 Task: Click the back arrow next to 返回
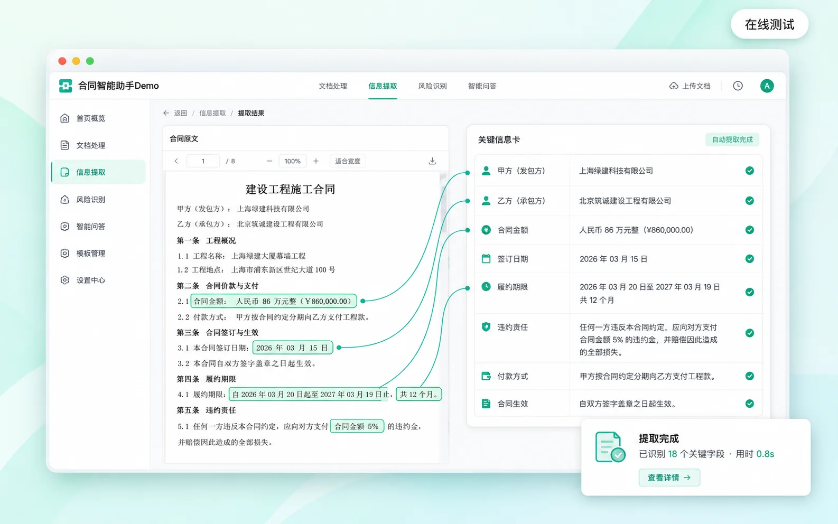point(166,113)
